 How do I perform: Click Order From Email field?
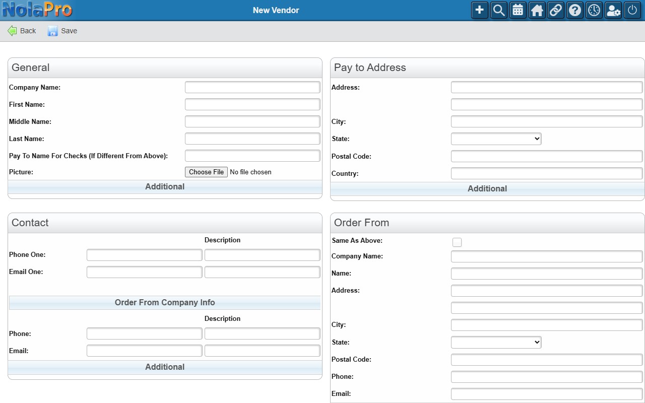coord(547,394)
